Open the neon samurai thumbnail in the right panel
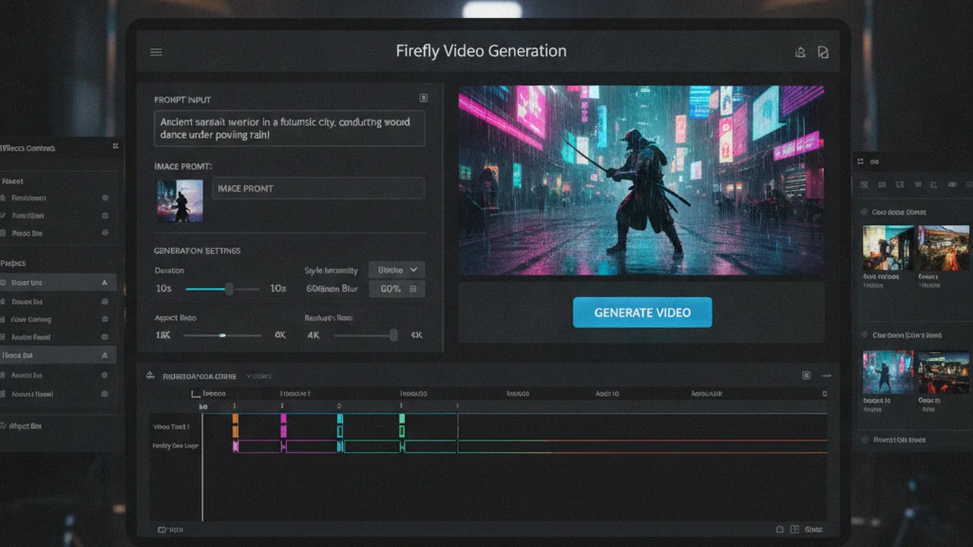This screenshot has height=547, width=973. (888, 372)
